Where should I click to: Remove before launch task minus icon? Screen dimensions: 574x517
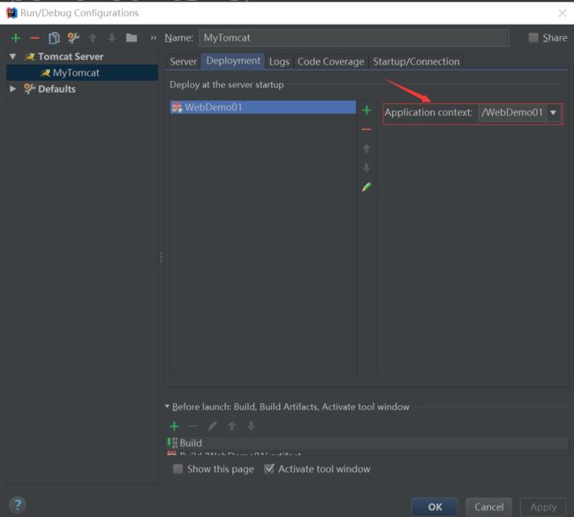(x=193, y=426)
